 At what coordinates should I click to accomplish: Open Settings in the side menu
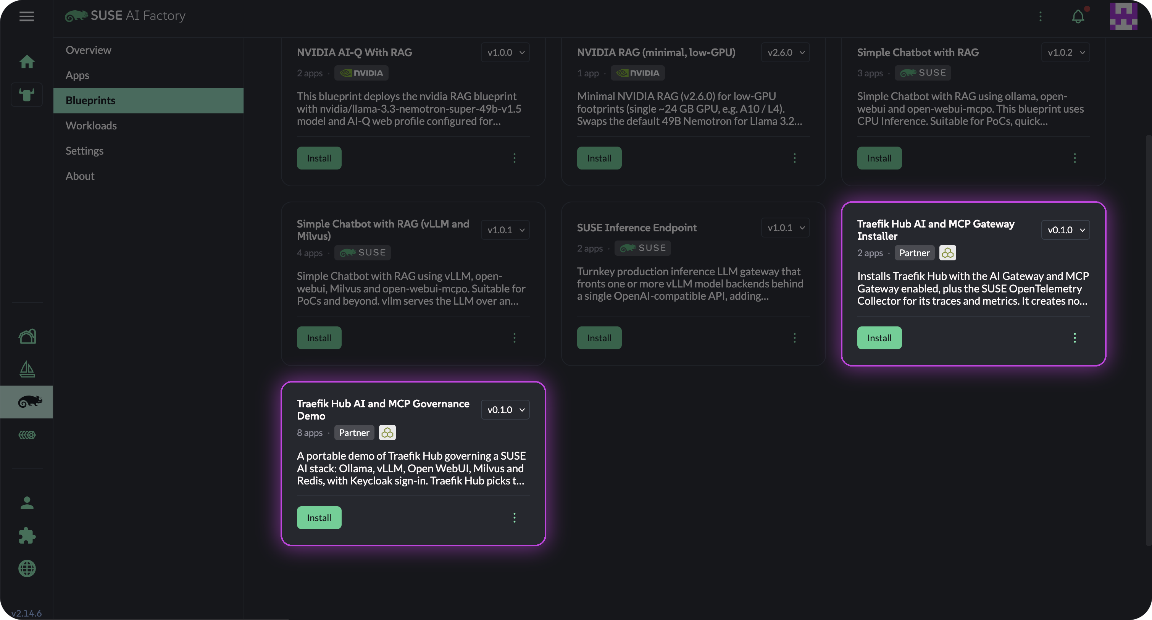click(148, 151)
